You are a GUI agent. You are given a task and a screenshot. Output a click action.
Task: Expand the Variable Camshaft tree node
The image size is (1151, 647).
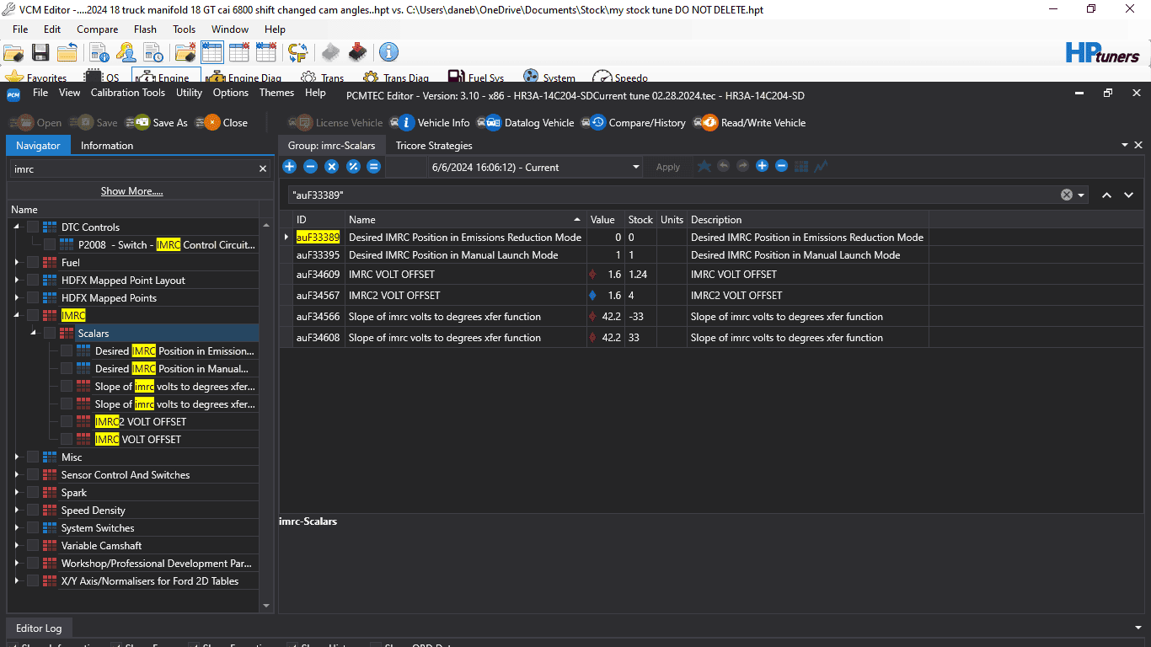(x=17, y=546)
